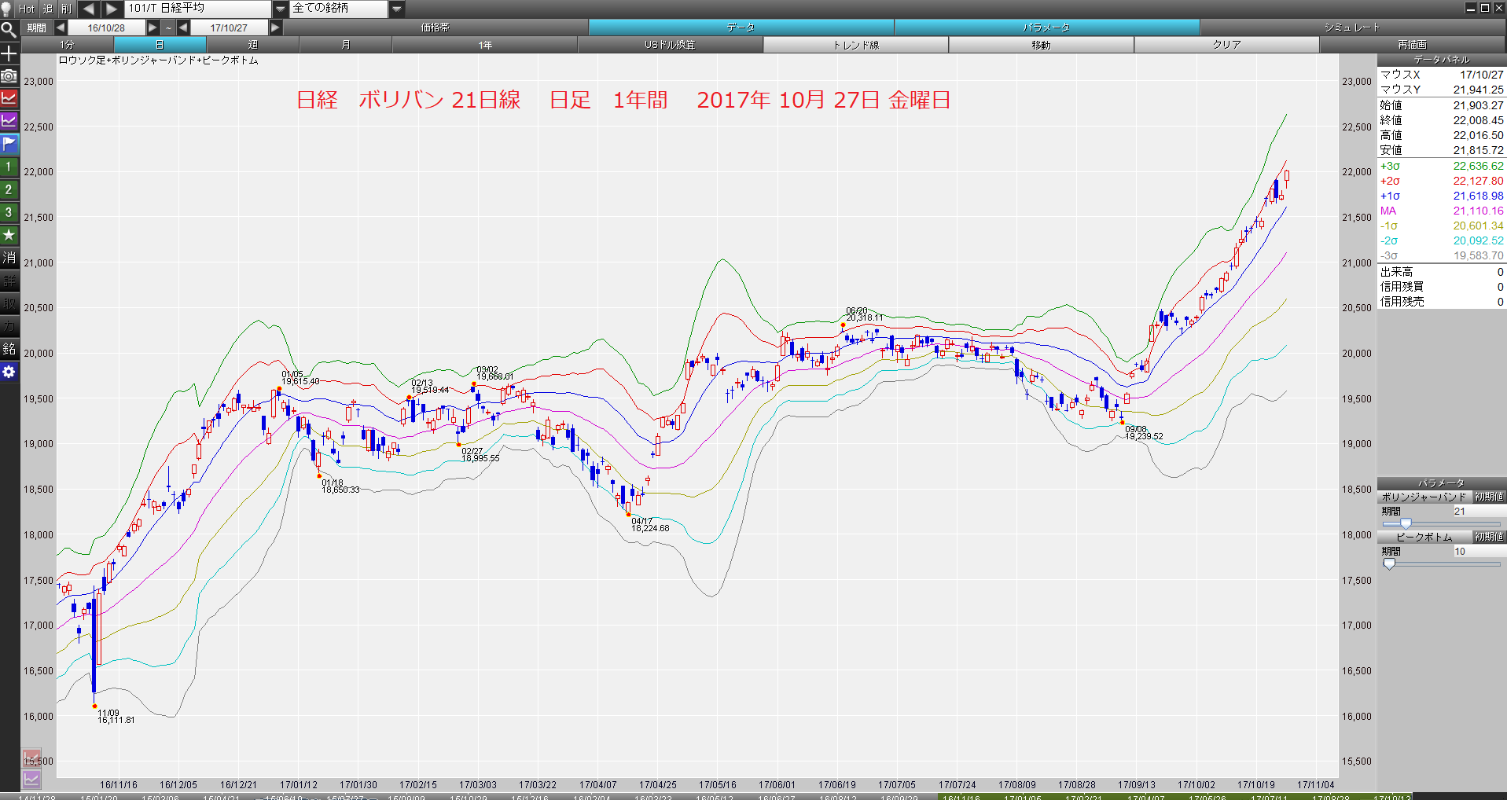Click the 詳 details sidebar icon

(x=9, y=281)
